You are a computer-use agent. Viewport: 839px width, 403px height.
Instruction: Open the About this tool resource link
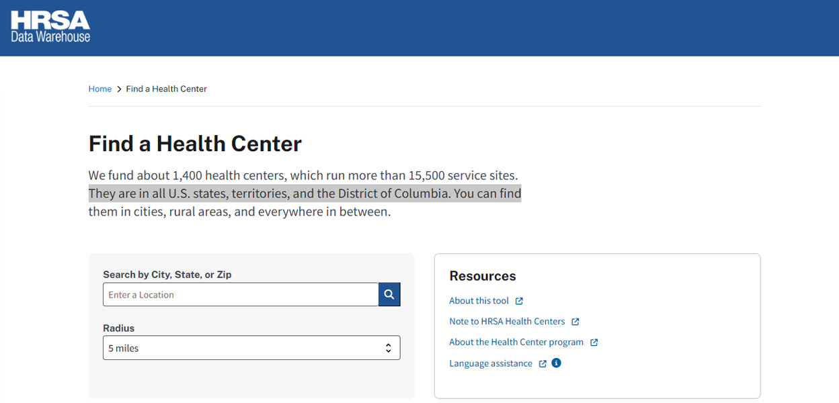click(477, 300)
